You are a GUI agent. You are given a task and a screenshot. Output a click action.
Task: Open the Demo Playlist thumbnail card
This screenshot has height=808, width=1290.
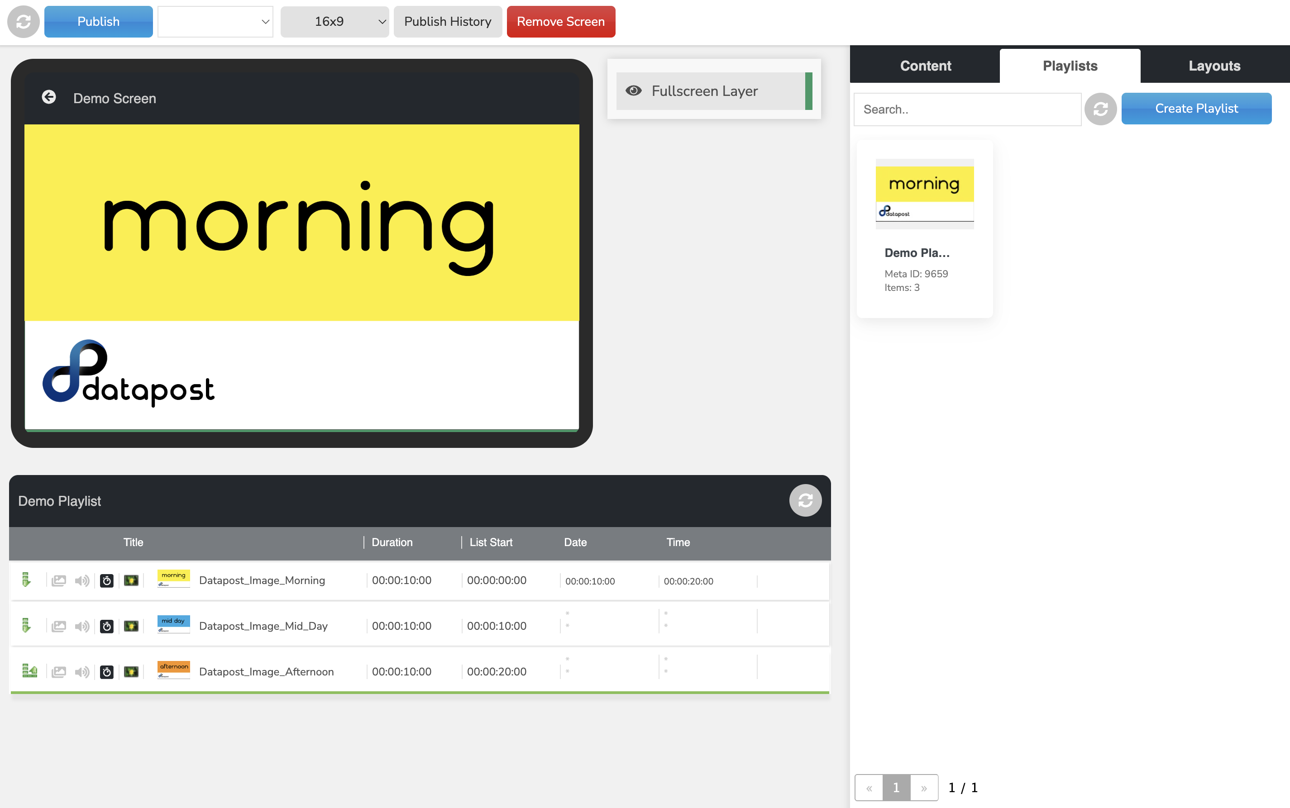click(x=924, y=229)
